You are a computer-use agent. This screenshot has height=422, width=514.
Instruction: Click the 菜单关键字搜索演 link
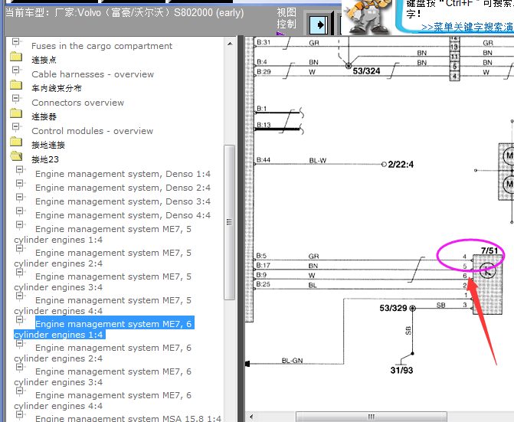point(467,27)
